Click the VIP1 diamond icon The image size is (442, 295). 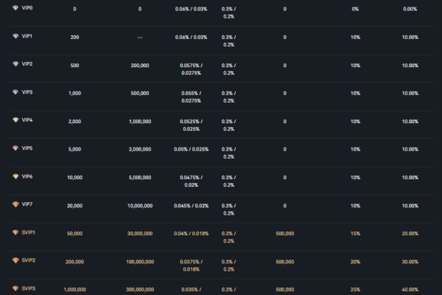click(x=15, y=35)
